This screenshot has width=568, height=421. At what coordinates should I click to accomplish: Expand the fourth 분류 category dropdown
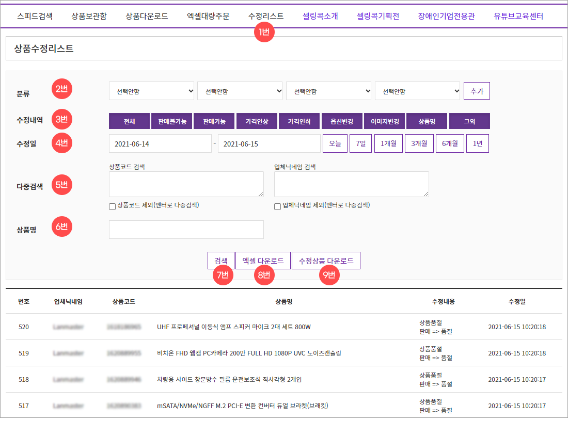point(417,91)
